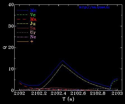The width and height of the screenshot is (125, 104).
Task: Click the x-axis label 2103
Action: 117,93
